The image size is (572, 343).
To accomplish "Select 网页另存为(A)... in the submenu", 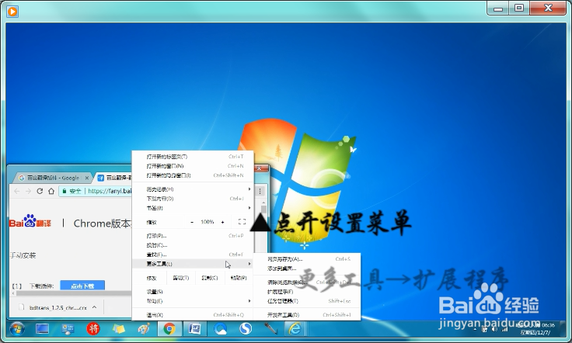I will (307, 259).
